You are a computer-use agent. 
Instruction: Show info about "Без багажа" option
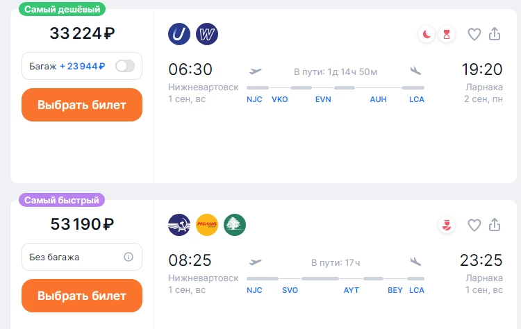click(129, 257)
